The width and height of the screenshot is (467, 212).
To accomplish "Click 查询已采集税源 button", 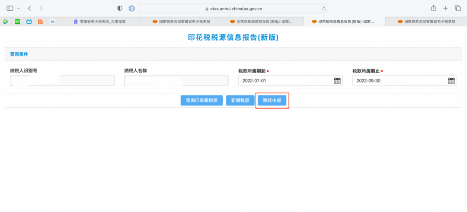I will point(202,101).
